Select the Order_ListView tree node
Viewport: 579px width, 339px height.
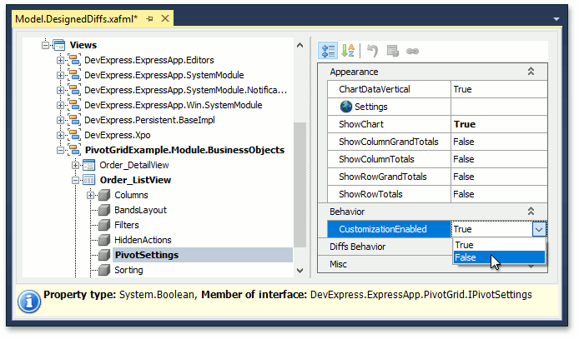(135, 180)
